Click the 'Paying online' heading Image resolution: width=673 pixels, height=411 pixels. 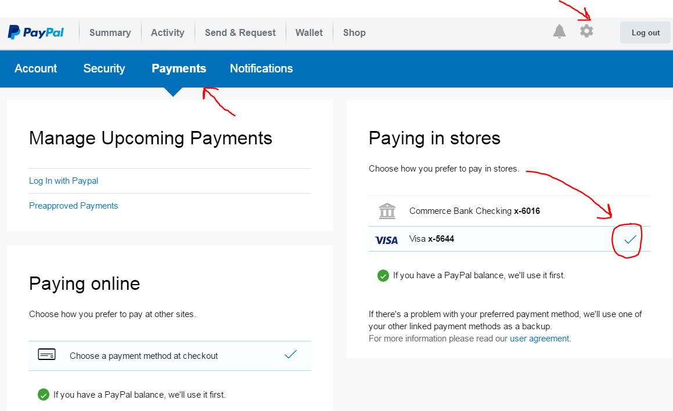point(85,283)
